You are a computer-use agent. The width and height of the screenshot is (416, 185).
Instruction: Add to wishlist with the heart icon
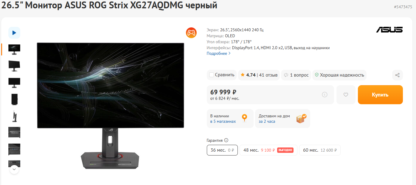tap(346, 95)
